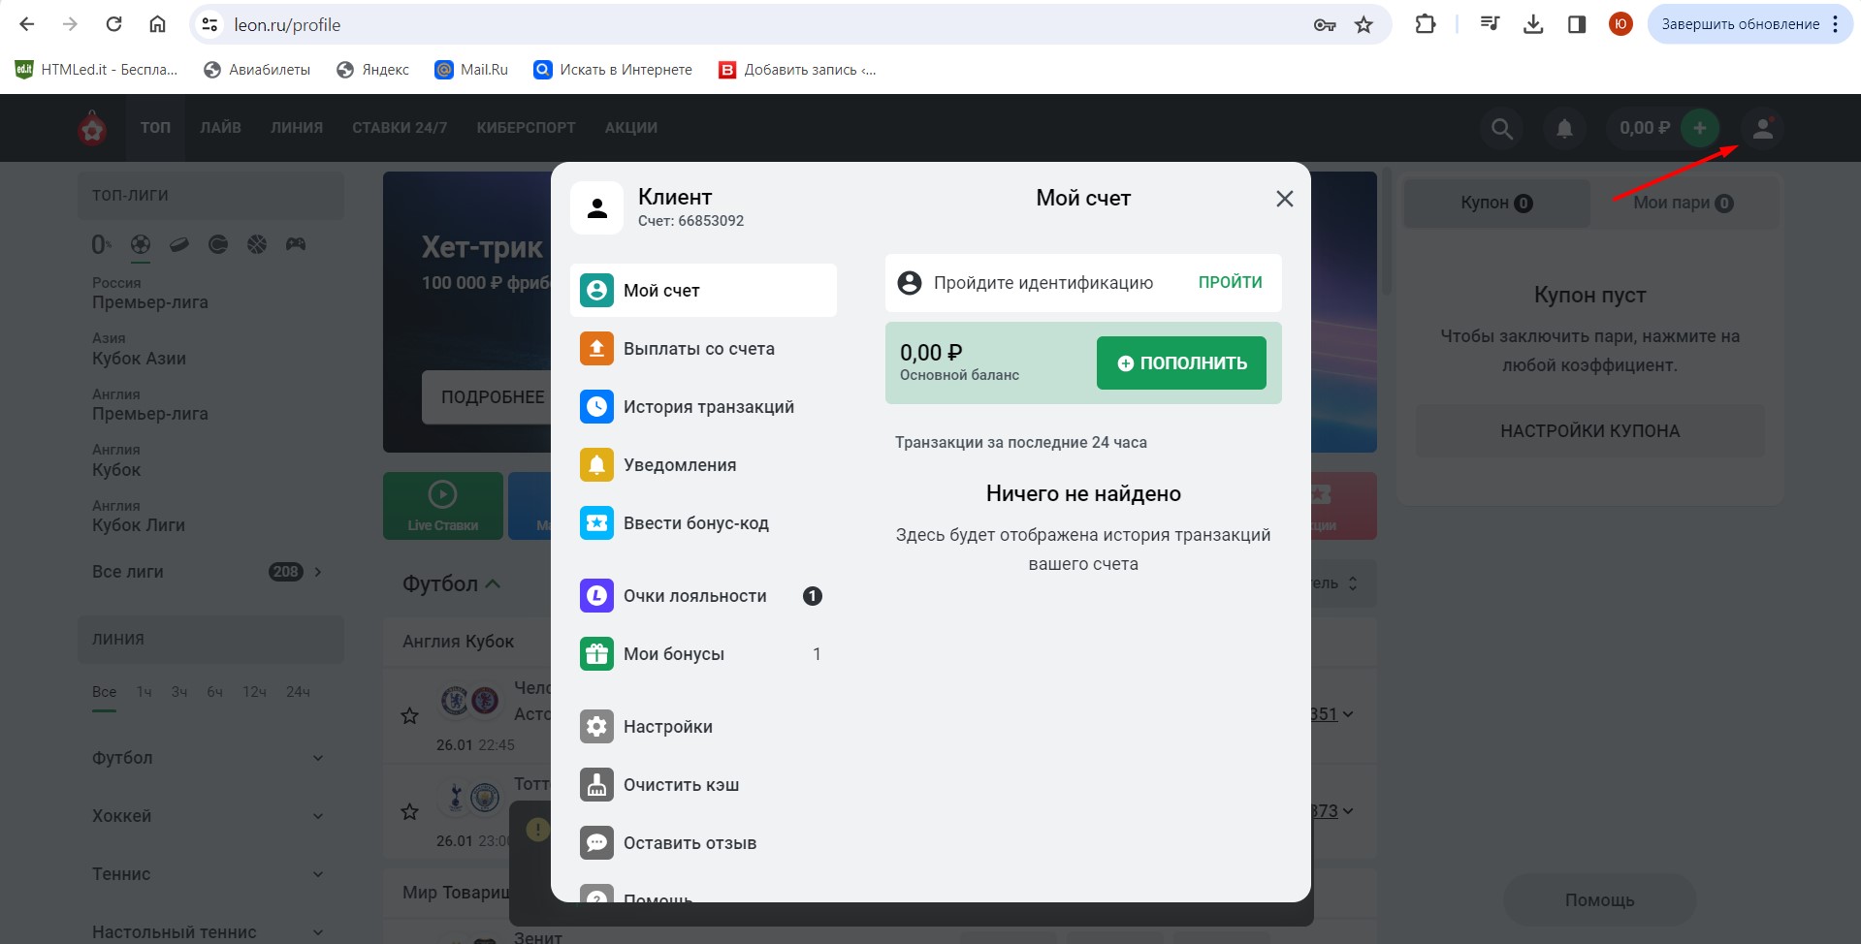Bookmark this page with star icon

tap(1364, 25)
